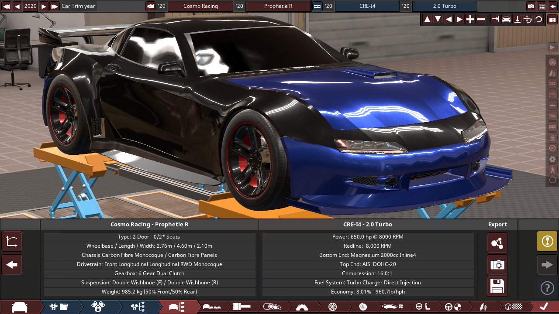Switch to top-down view camera
559x314 pixels.
pyautogui.click(x=517, y=19)
